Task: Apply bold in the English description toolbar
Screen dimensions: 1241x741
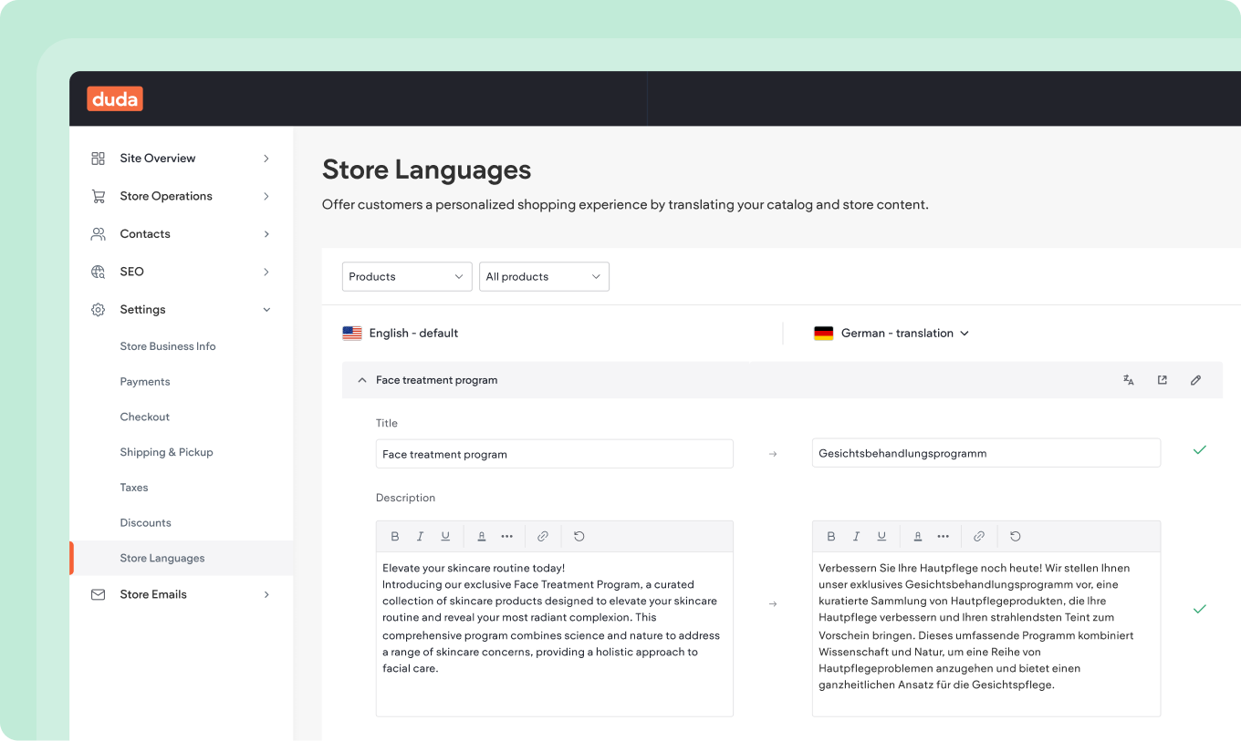Action: [x=395, y=536]
